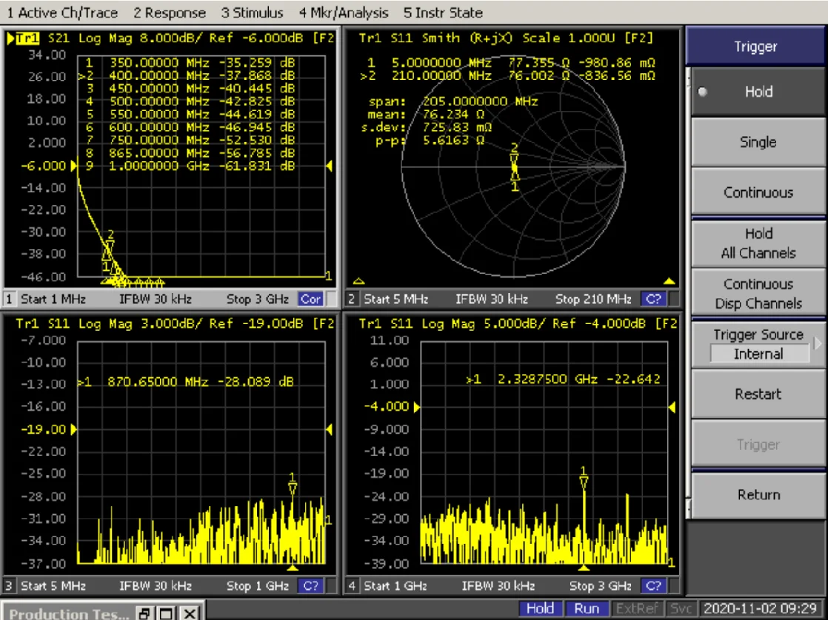Click marker 1 triangle in channel 4 plot
The width and height of the screenshot is (828, 620).
(x=584, y=482)
